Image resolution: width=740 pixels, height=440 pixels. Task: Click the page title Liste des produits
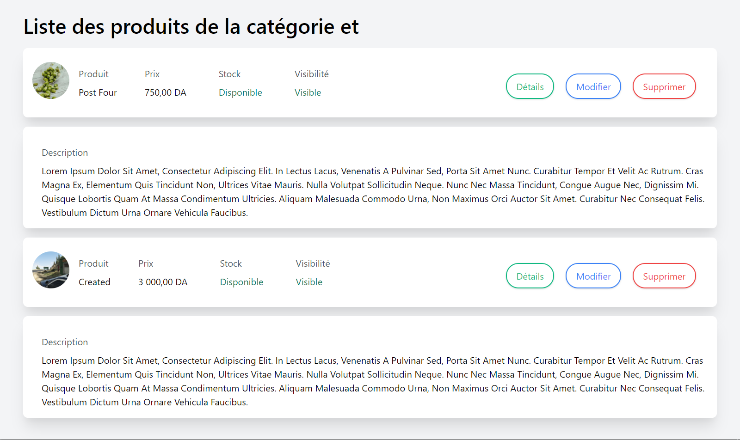(191, 27)
